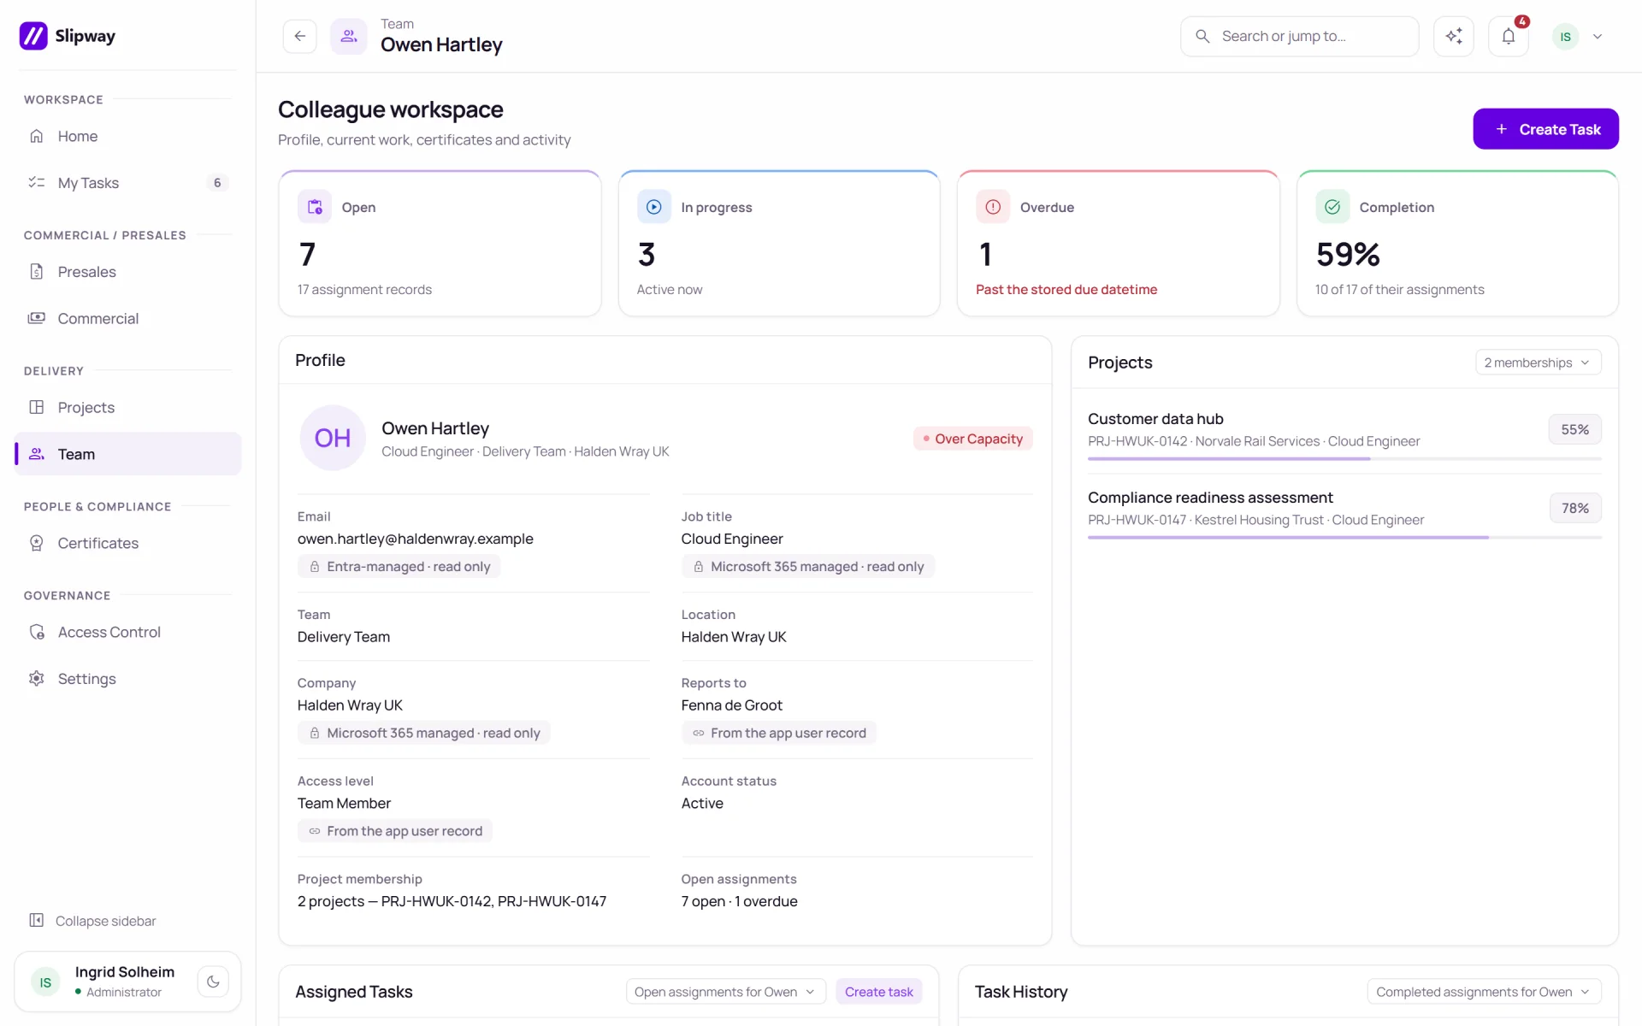
Task: Open Projects in sidebar
Action: (127, 408)
